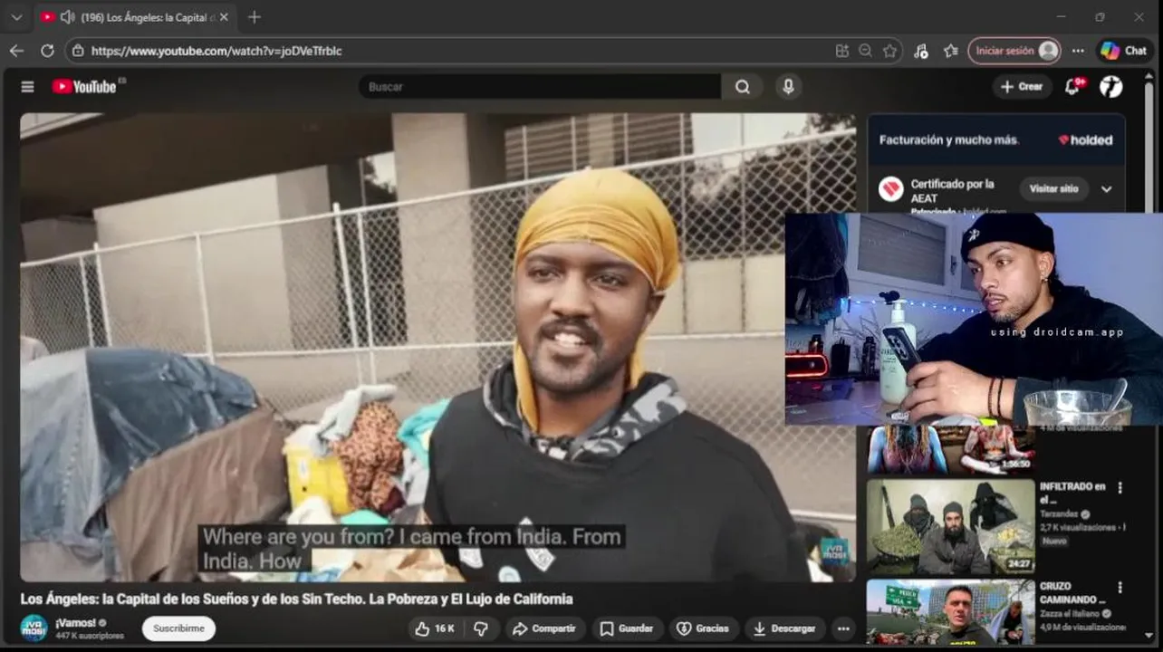
Task: Open a new browser tab
Action: [x=255, y=17]
